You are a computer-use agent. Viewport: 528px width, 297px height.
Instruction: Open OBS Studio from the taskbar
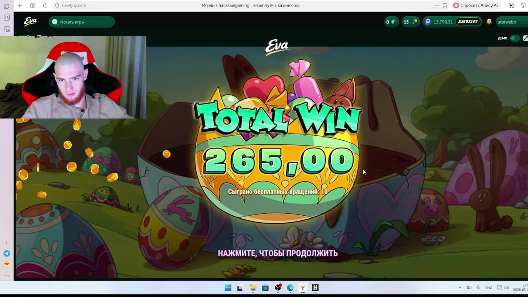278,288
